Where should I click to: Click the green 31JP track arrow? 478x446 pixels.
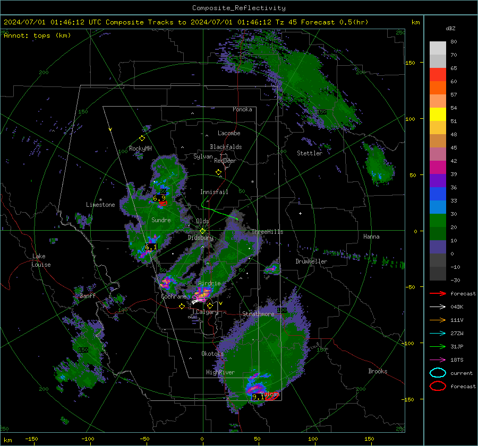[438, 346]
